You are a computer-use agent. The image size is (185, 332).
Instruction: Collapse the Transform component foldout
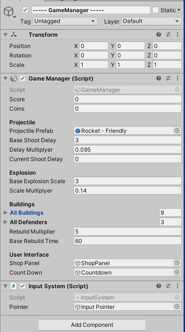tap(5, 35)
